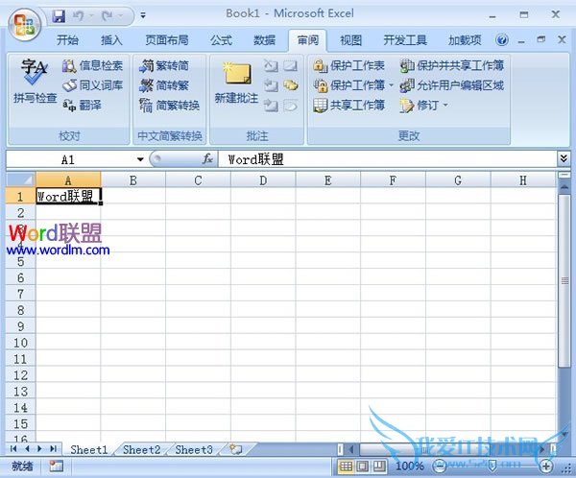This screenshot has width=576, height=478.
Task: Select the Sheet1 tab
Action: [89, 450]
